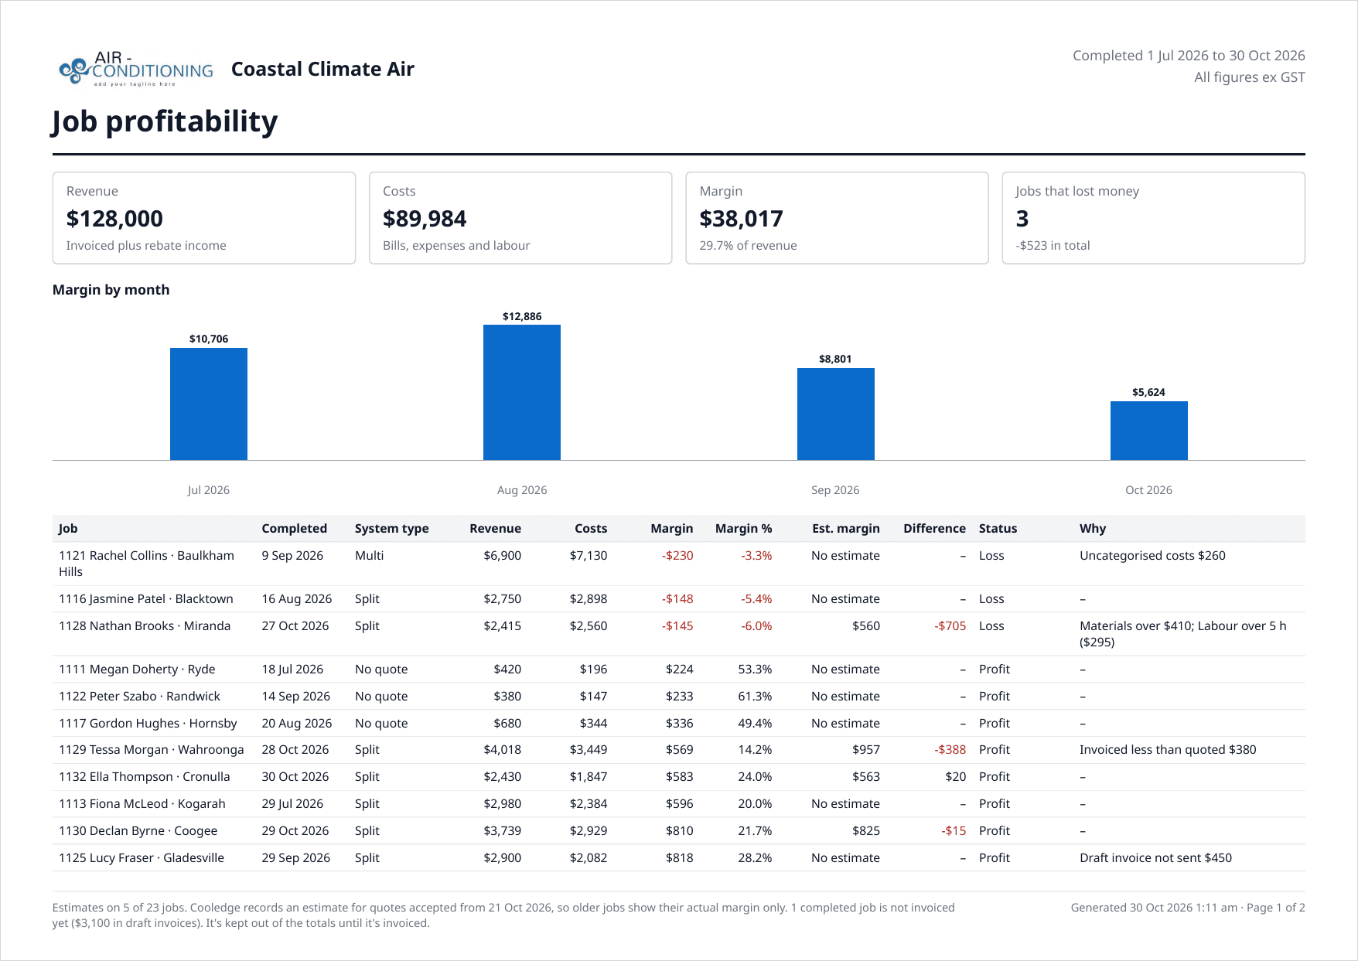Click the Oct 2026 margin bar
1358x961 pixels.
[x=1148, y=431]
